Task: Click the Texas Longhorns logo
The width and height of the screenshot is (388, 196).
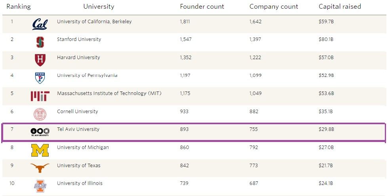Action: tap(40, 168)
